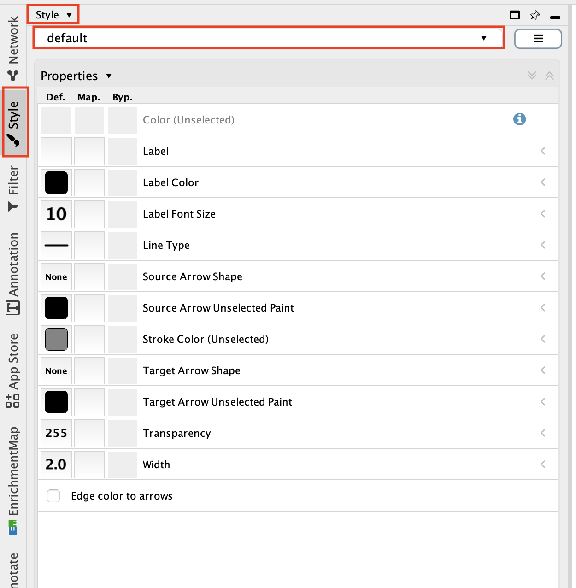The image size is (576, 588).
Task: Expand the Transparency property row
Action: [543, 433]
